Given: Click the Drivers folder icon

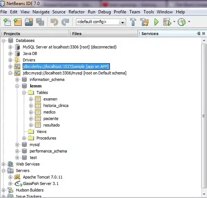Looking at the screenshot, I should (x=17, y=60).
